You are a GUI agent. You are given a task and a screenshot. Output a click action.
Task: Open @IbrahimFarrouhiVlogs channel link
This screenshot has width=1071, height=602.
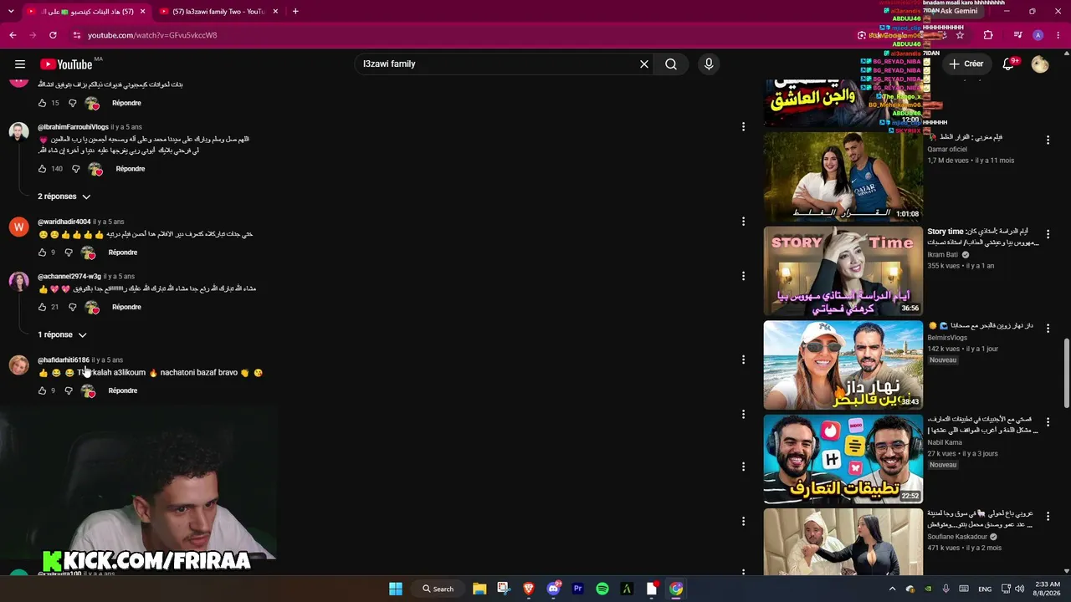73,127
